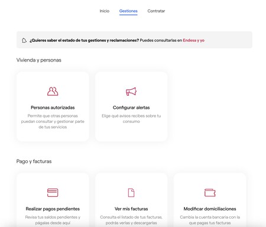Open Configurar alertas card title
This screenshot has height=227, width=266.
(x=131, y=108)
